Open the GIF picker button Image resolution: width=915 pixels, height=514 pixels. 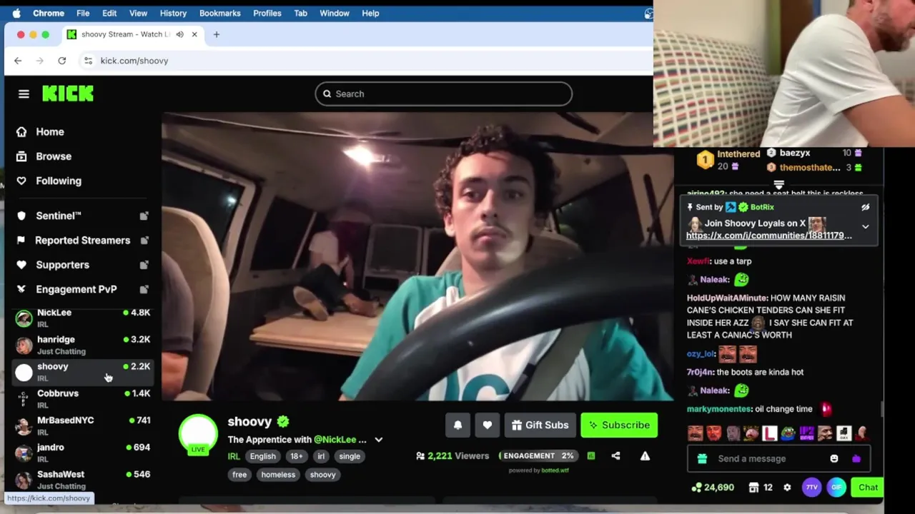point(836,488)
